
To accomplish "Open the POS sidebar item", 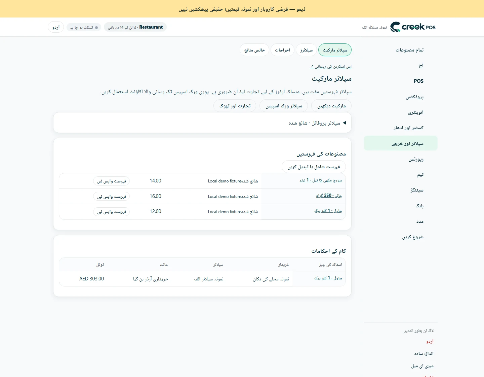I will point(401,81).
